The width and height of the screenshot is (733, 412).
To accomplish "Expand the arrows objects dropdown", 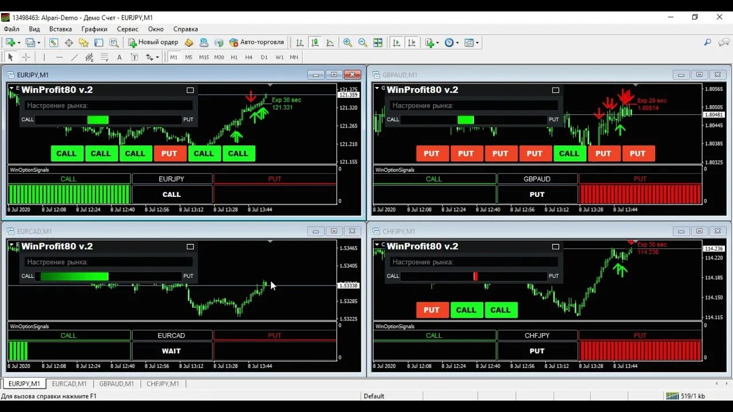I will pyautogui.click(x=157, y=57).
